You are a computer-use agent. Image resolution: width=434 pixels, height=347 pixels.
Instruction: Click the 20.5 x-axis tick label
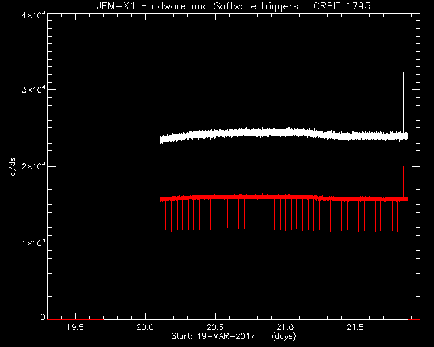(x=215, y=327)
